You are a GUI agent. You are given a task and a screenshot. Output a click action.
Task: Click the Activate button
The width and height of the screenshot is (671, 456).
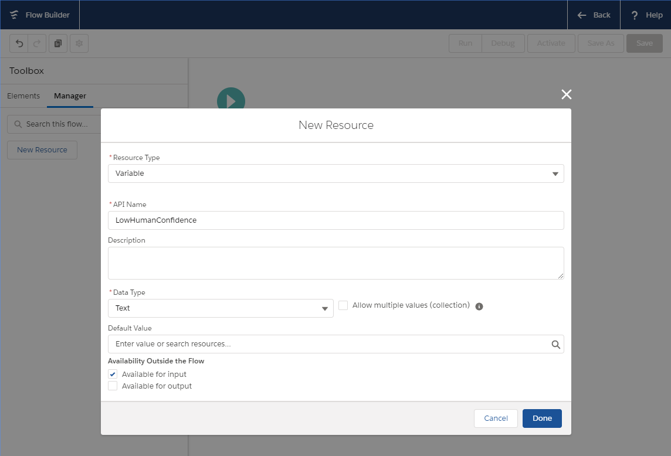[x=551, y=43]
